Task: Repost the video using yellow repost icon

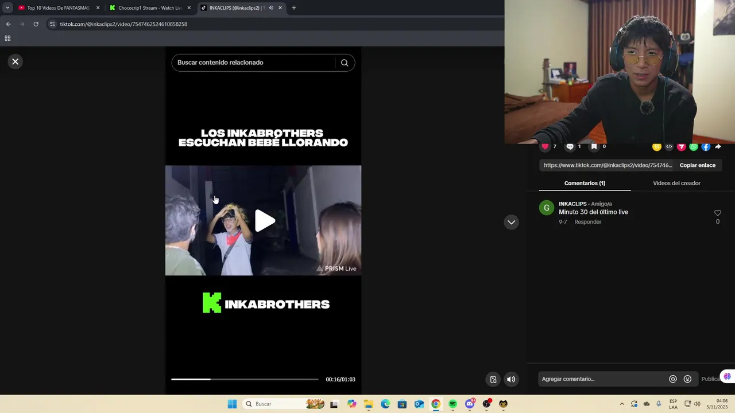Action: [657, 147]
